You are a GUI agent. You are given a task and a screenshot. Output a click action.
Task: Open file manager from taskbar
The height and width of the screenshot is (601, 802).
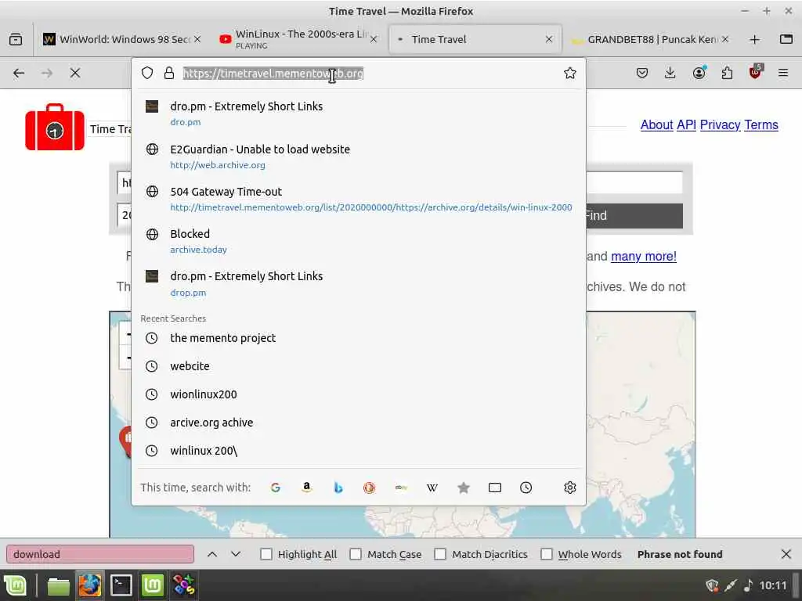click(x=58, y=585)
